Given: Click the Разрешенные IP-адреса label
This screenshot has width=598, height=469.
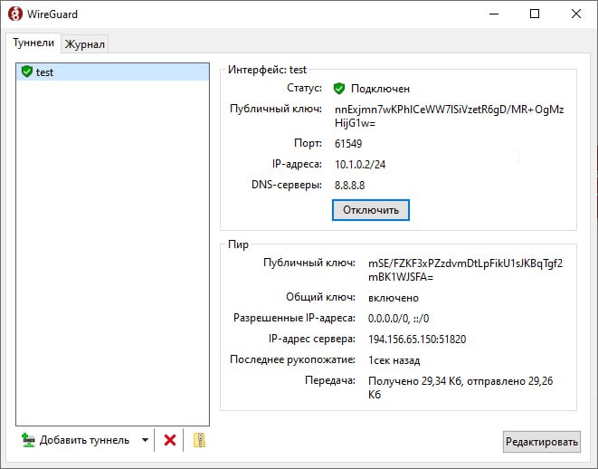Looking at the screenshot, I should point(294,318).
